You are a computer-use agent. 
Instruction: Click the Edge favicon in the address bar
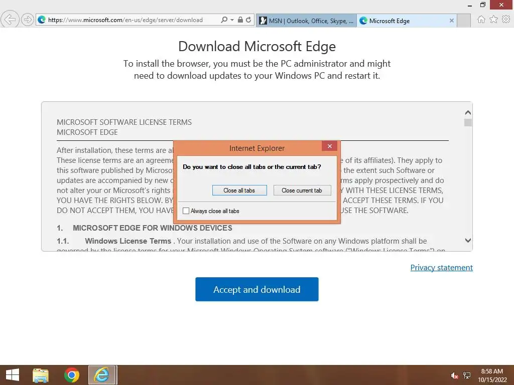(42, 20)
